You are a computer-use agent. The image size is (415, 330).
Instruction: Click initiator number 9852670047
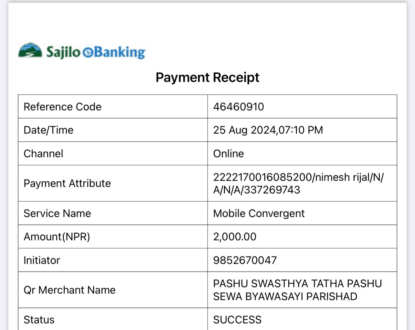[245, 260]
